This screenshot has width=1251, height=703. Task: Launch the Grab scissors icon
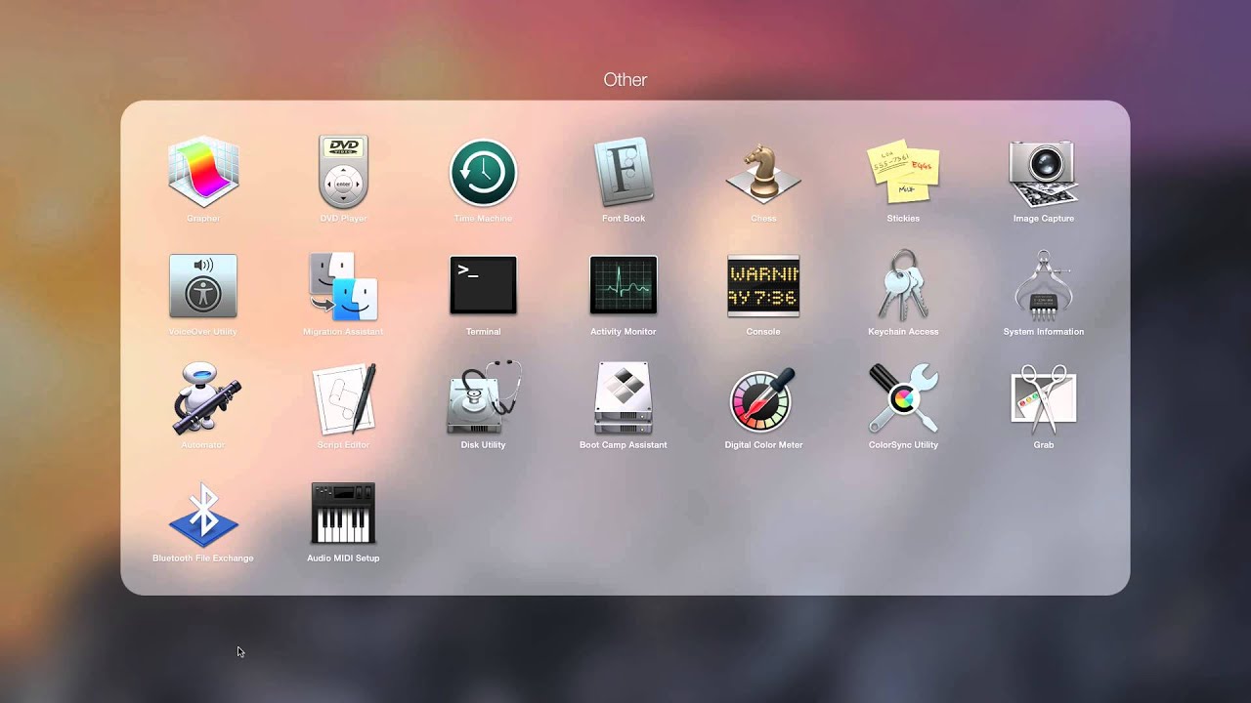[x=1044, y=399]
